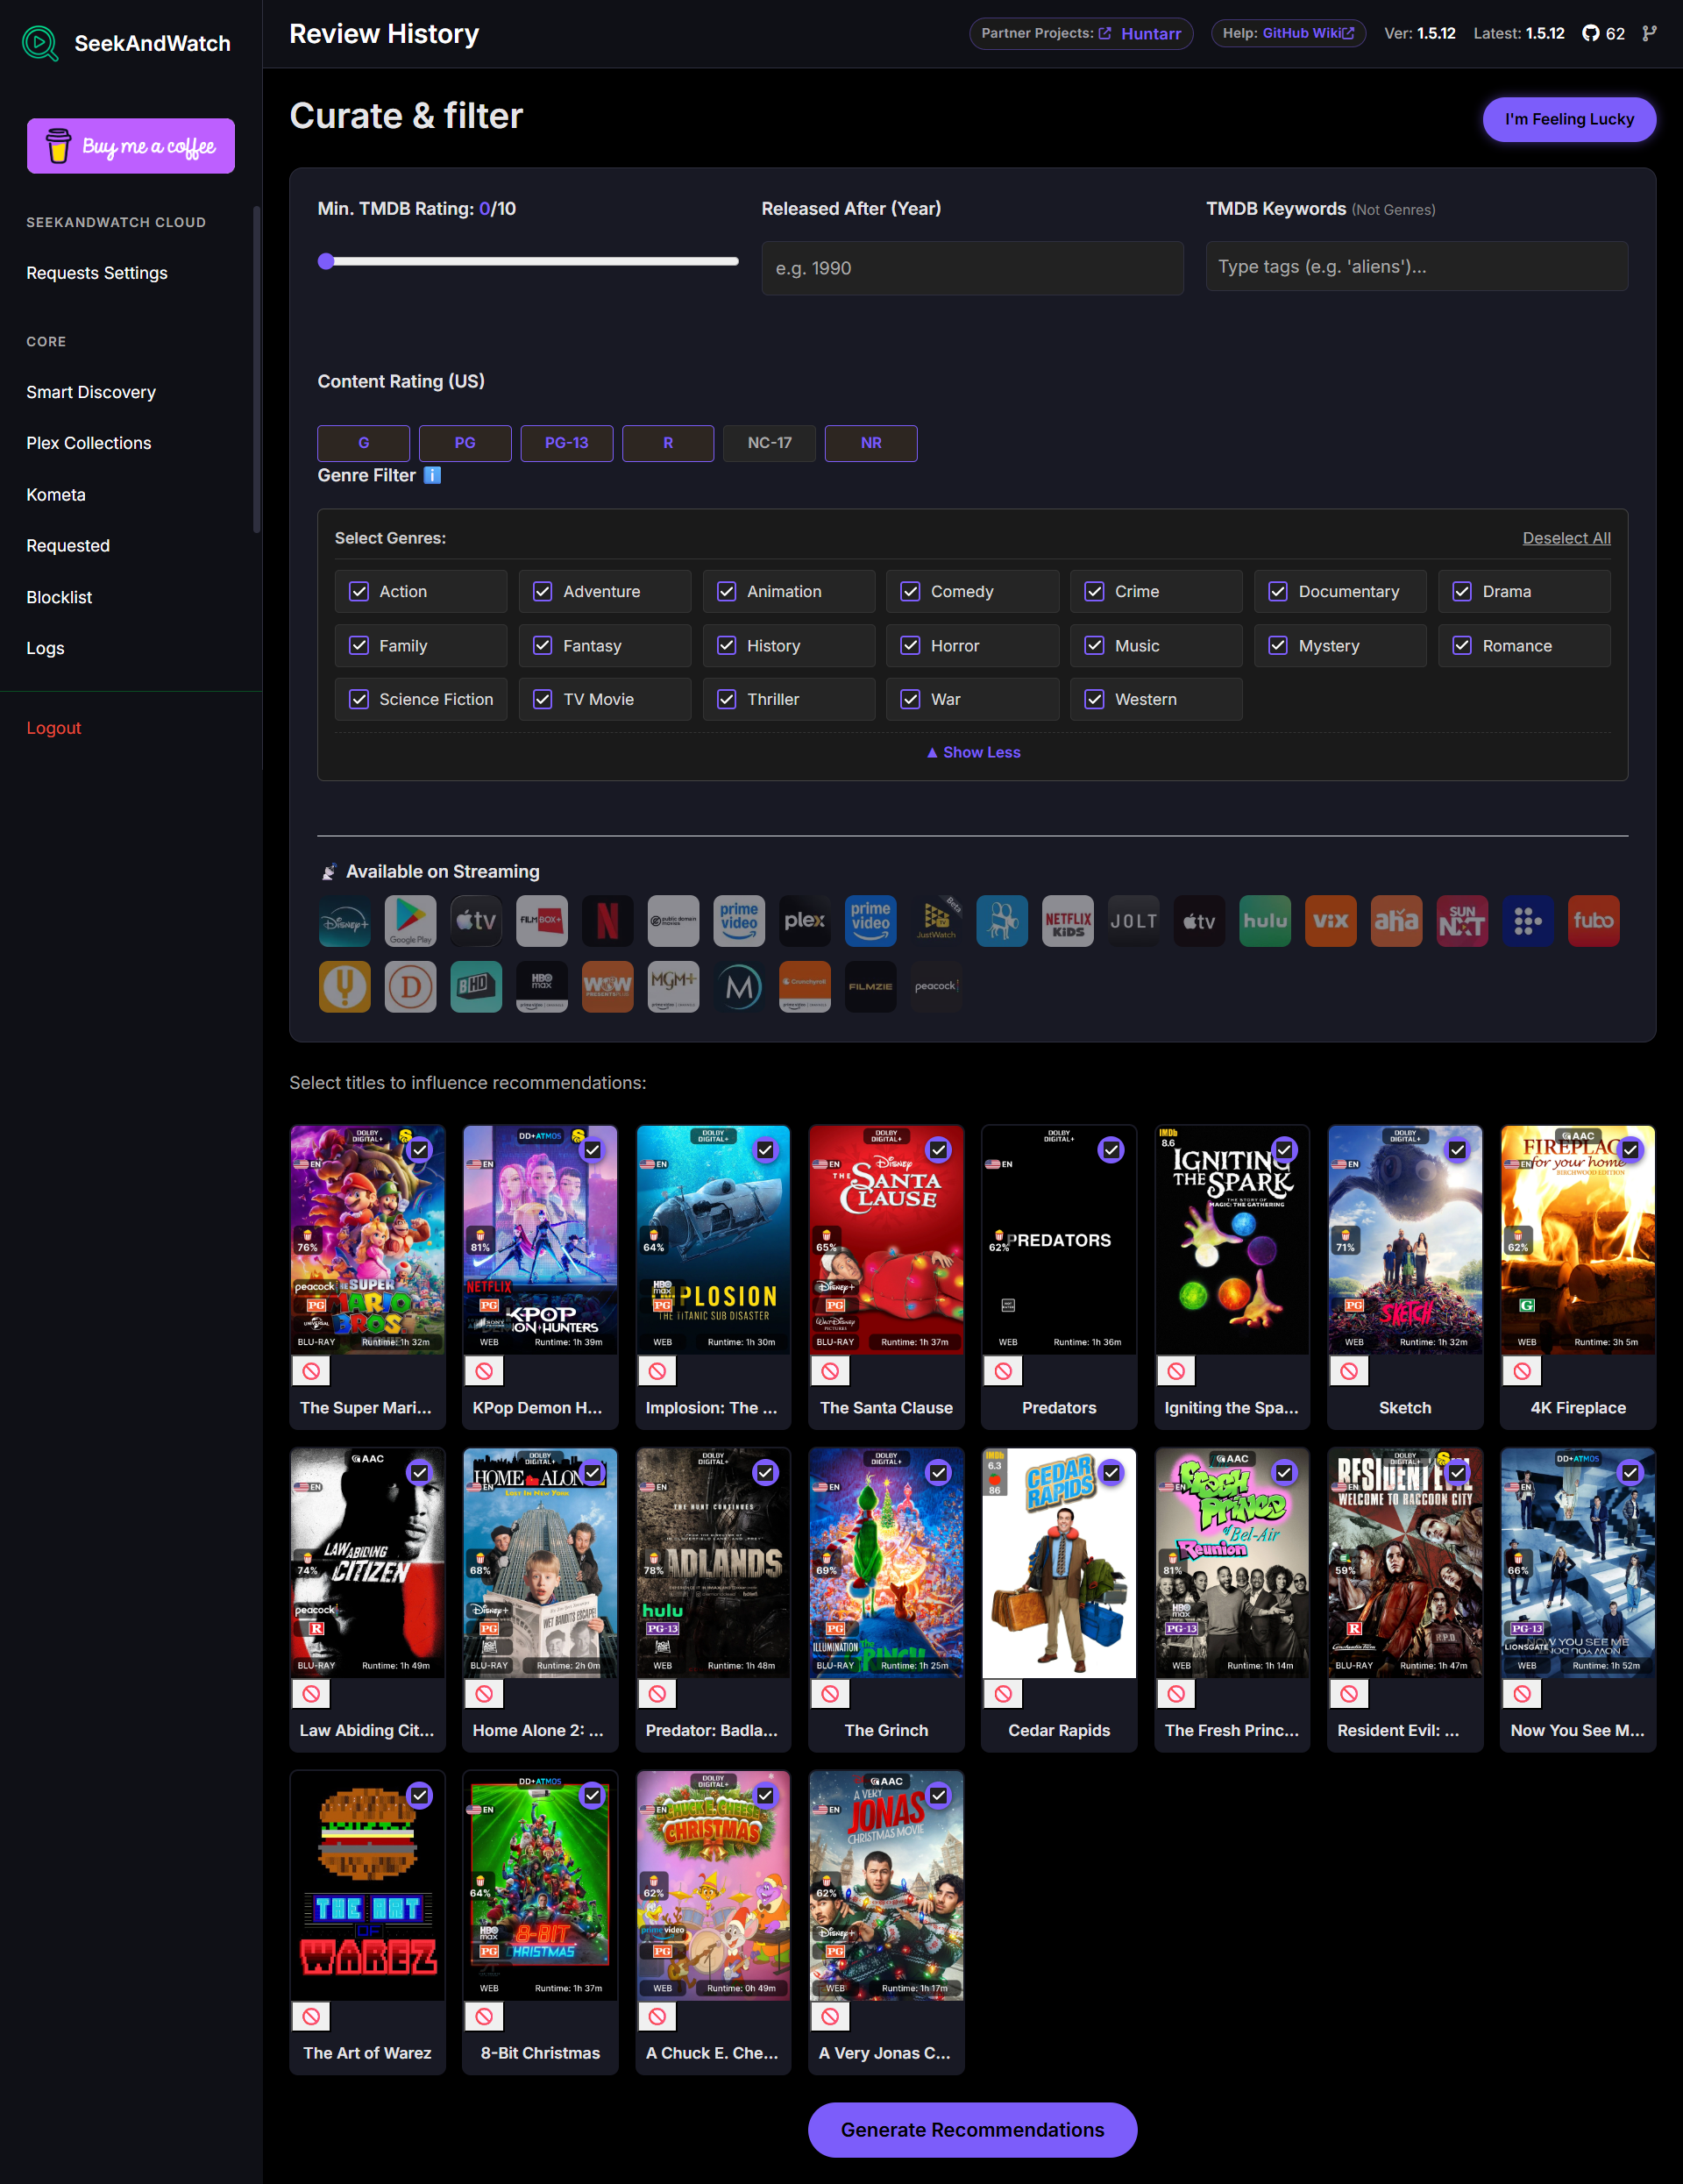Viewport: 1683px width, 2184px height.
Task: Uncheck the Horror genre checkbox
Action: coord(910,646)
